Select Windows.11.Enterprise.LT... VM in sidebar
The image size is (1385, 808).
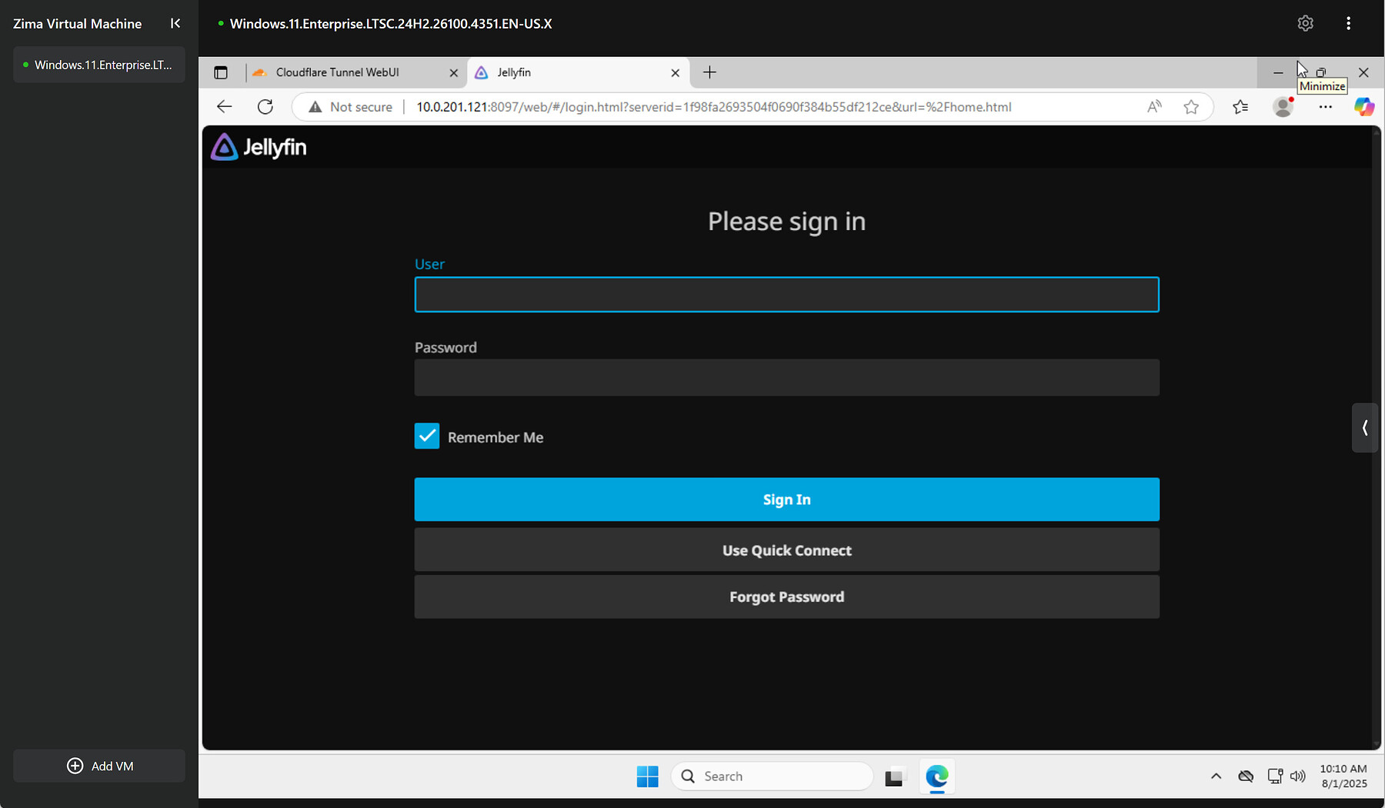(x=99, y=65)
